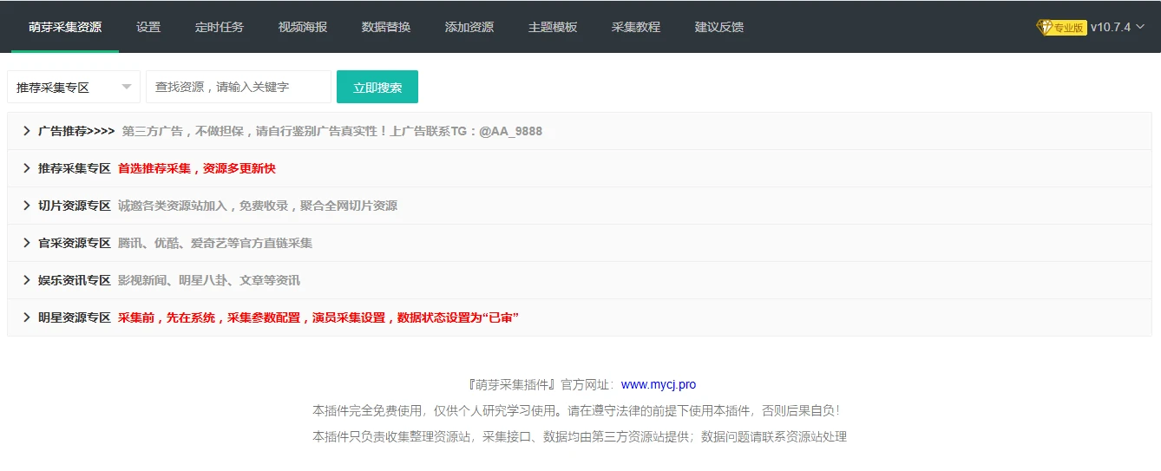Open the 采集教程 tab
Screen dimensions: 1161x471
point(636,27)
